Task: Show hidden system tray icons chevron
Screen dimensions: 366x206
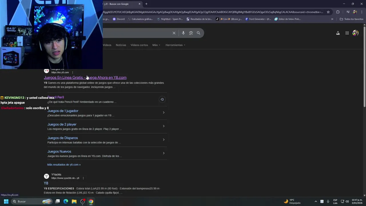Action: pyautogui.click(x=316, y=201)
